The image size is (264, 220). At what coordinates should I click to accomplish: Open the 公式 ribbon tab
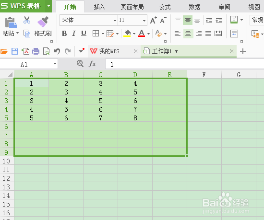click(x=165, y=7)
